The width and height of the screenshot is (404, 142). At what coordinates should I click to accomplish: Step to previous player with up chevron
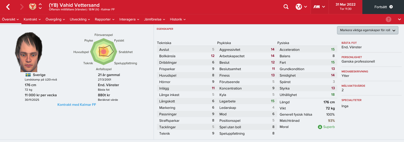40,4
